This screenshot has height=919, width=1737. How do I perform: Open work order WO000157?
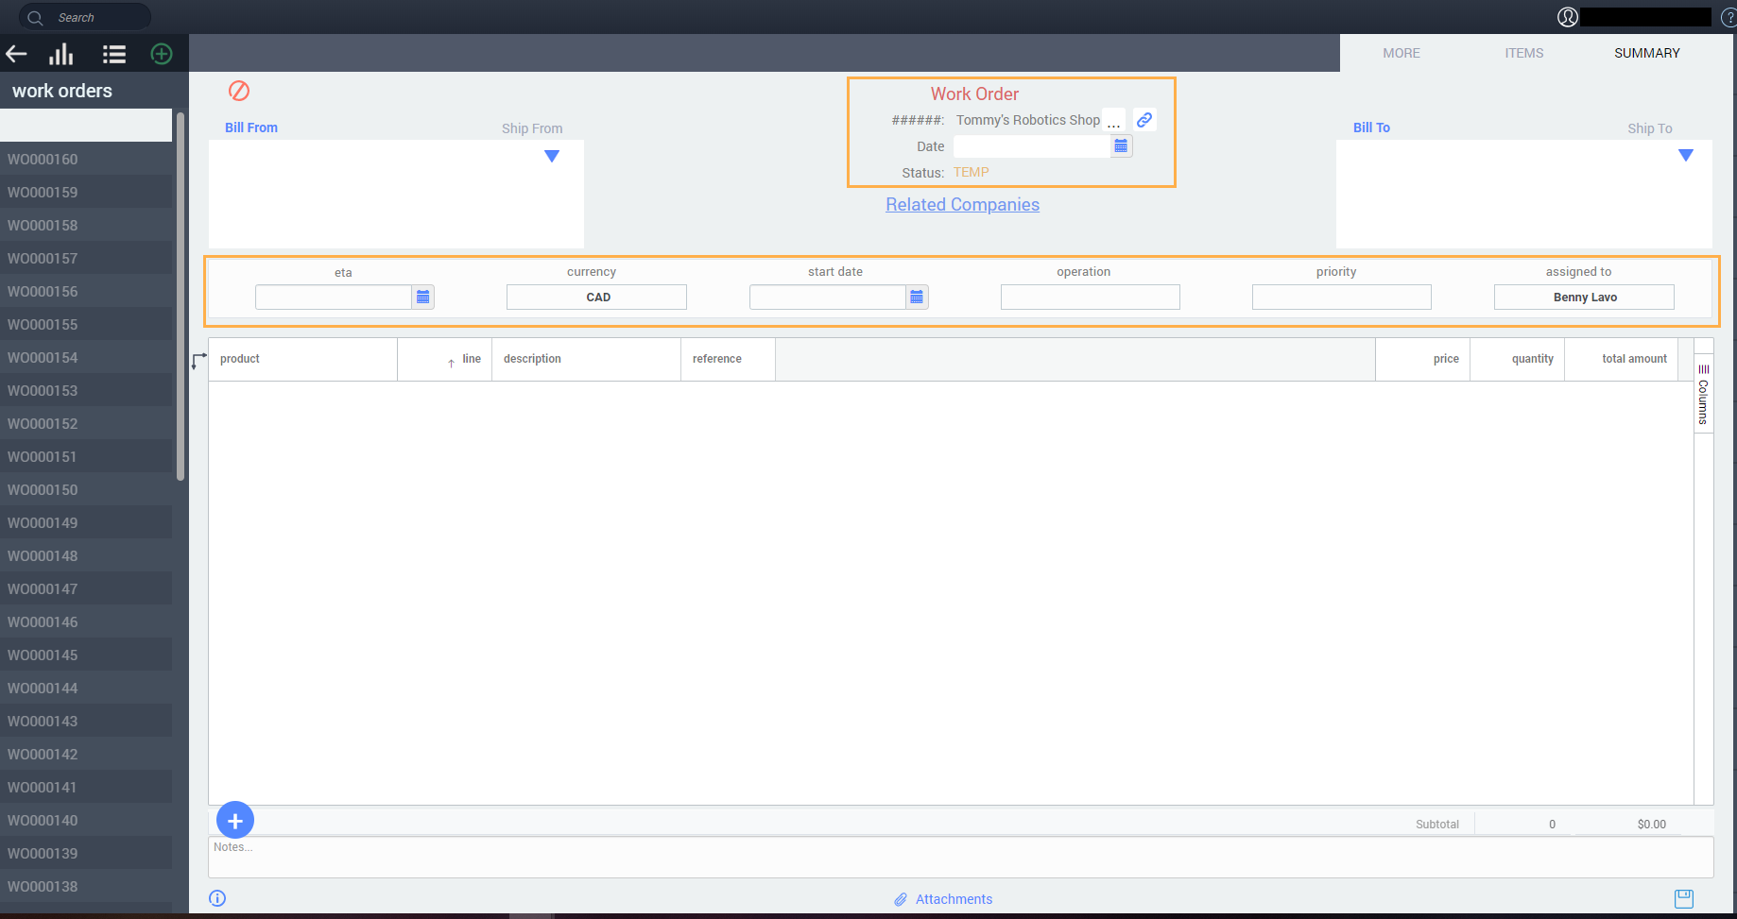click(86, 258)
